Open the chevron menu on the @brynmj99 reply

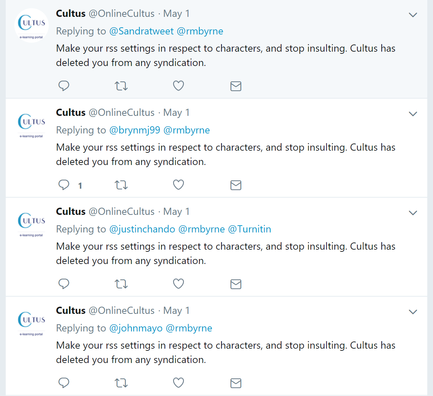click(x=413, y=114)
